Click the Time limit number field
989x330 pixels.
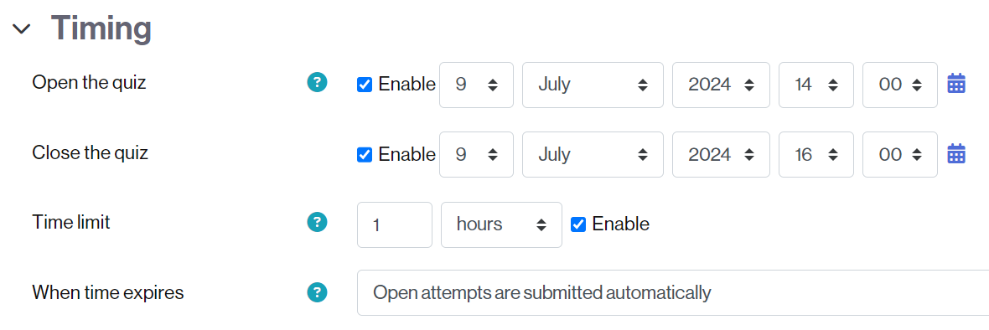pos(395,224)
